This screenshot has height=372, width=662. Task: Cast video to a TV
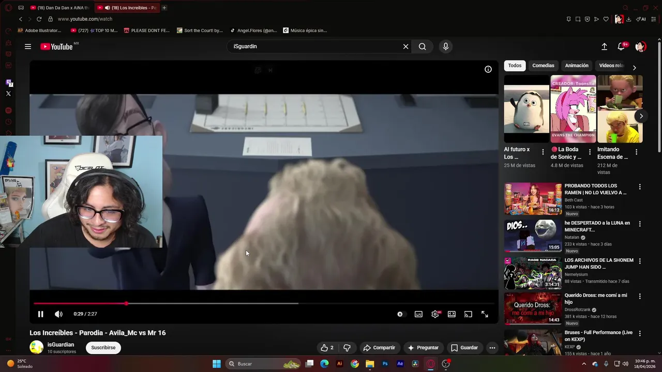click(x=468, y=314)
